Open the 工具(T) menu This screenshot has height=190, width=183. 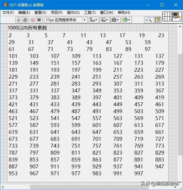[90, 13]
